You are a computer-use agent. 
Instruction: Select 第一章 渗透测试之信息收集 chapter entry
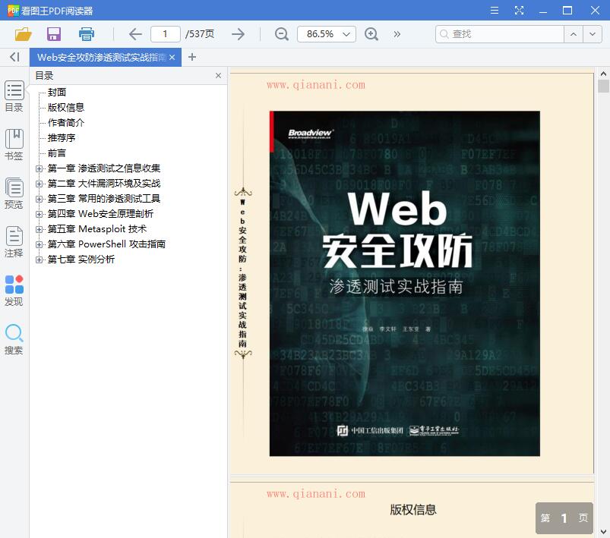[104, 168]
